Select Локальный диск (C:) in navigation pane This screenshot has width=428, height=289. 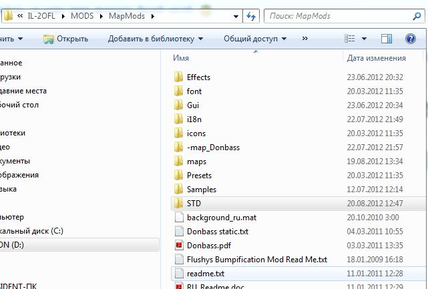(31, 231)
